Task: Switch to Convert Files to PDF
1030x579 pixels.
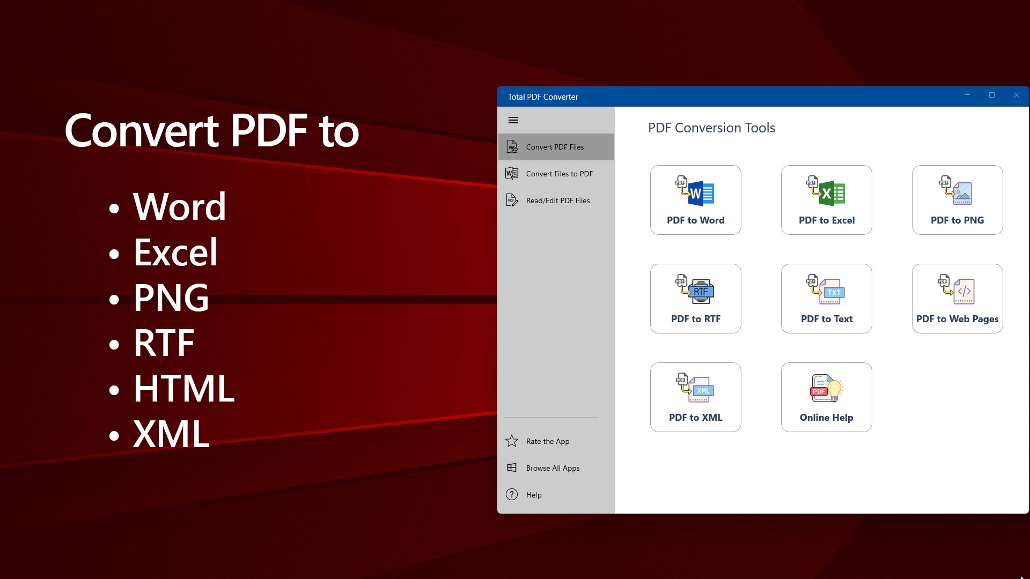Action: click(x=559, y=174)
